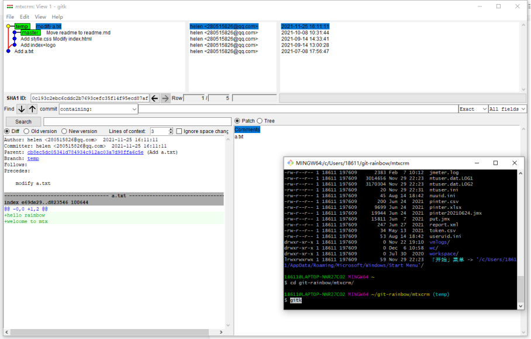Click terminal scrollbar up arrow

[520, 173]
